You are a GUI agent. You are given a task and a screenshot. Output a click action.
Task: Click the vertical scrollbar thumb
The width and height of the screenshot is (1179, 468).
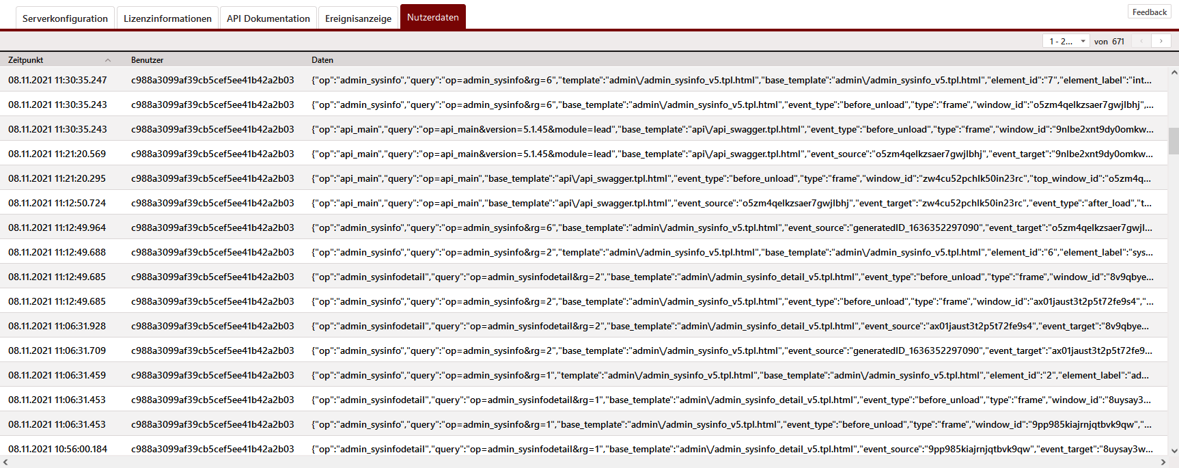1174,141
